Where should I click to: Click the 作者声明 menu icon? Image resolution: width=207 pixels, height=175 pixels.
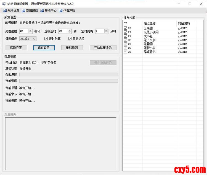pos(61,11)
